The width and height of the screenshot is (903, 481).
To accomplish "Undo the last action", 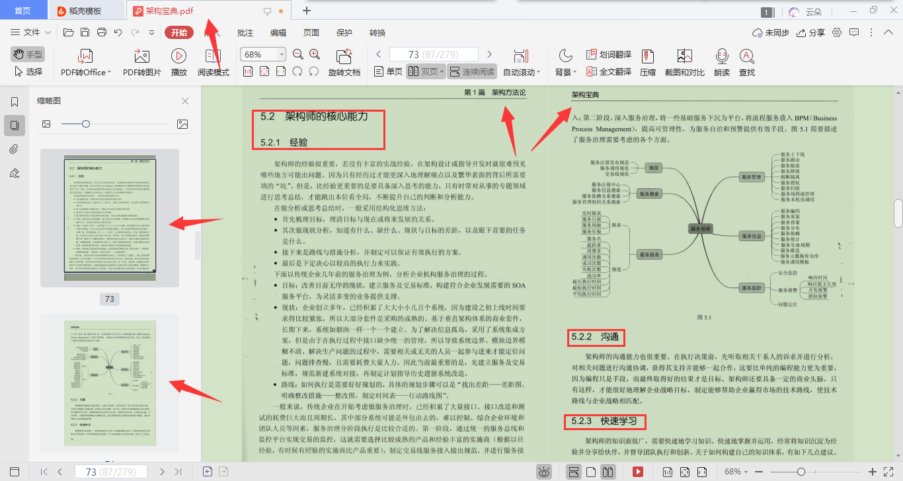I will [x=118, y=32].
